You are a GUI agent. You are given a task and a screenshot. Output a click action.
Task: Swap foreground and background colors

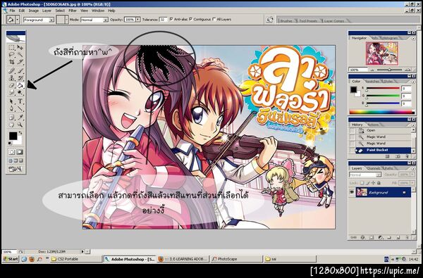coord(20,133)
